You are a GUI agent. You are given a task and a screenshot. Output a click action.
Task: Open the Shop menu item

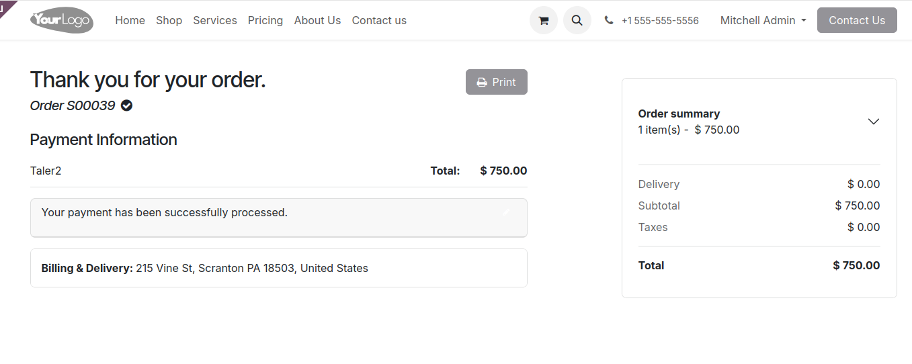[x=169, y=20]
